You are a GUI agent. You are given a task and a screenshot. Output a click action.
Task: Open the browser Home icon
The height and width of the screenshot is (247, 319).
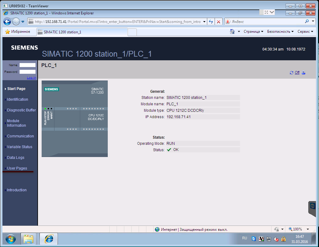(232, 32)
